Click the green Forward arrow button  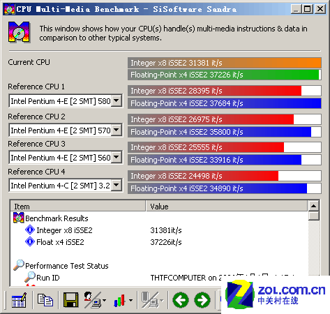pyautogui.click(x=202, y=300)
